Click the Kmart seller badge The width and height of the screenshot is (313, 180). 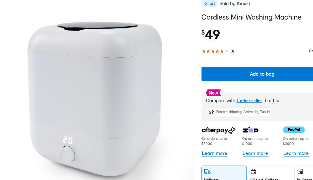click(209, 4)
